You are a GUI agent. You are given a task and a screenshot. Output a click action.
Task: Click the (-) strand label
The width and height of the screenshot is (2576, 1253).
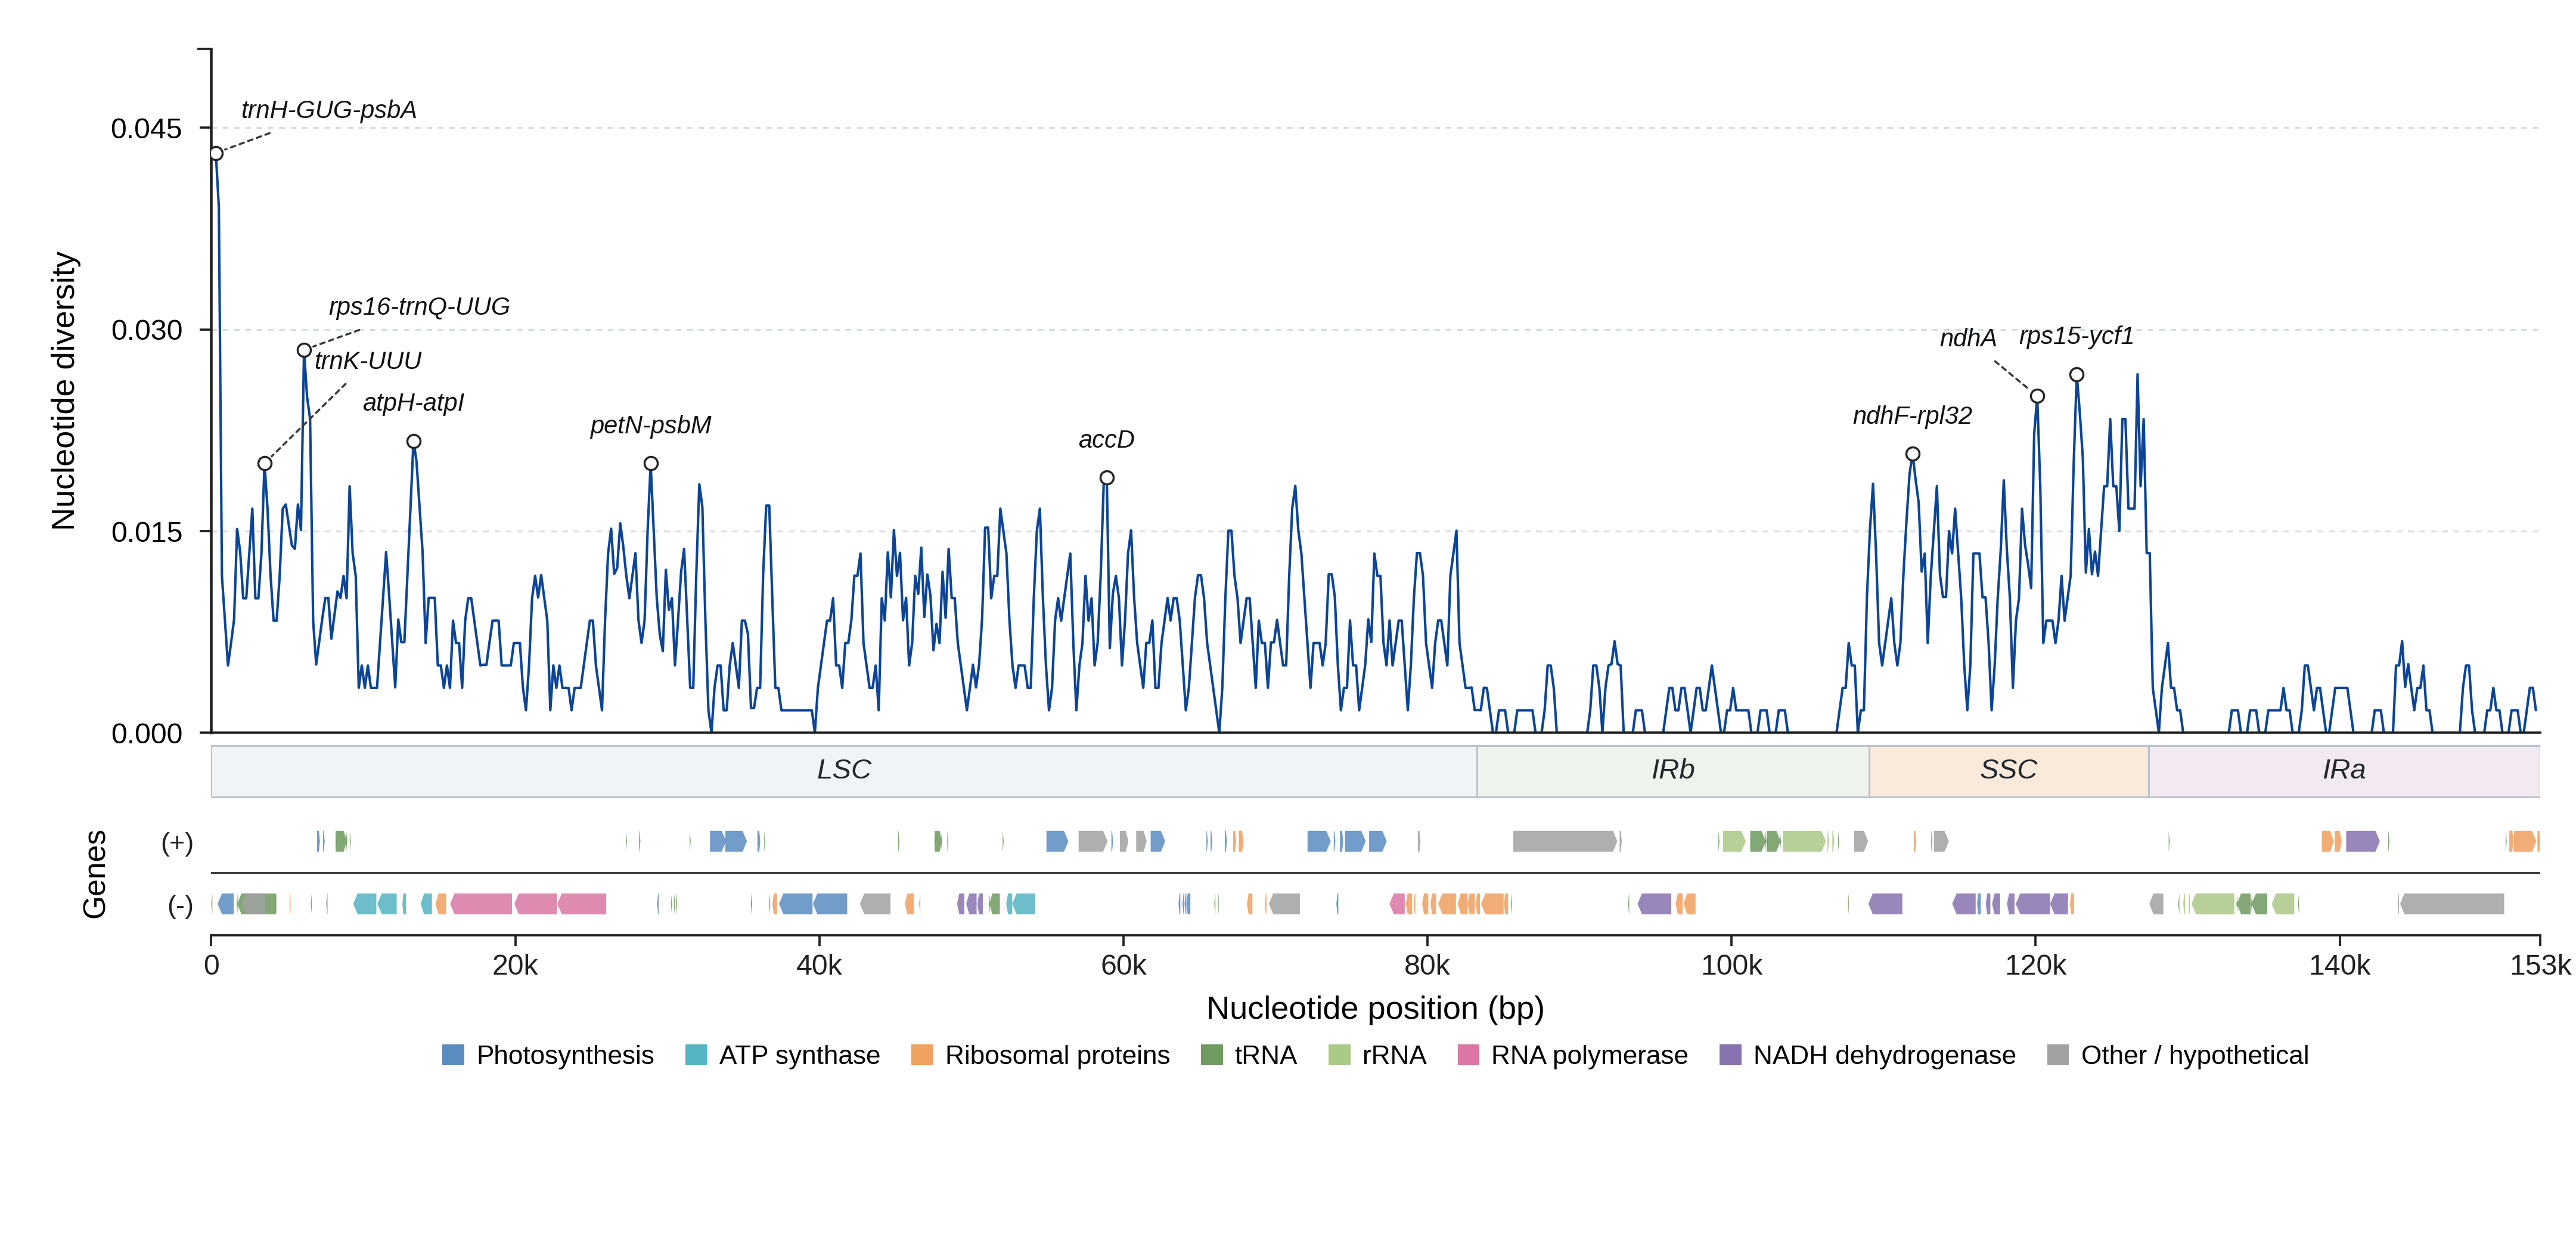(x=180, y=906)
